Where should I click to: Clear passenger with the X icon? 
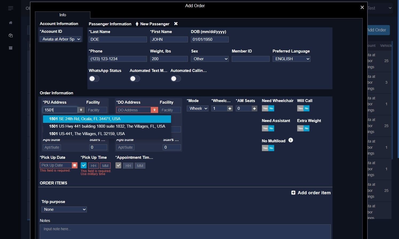(176, 24)
